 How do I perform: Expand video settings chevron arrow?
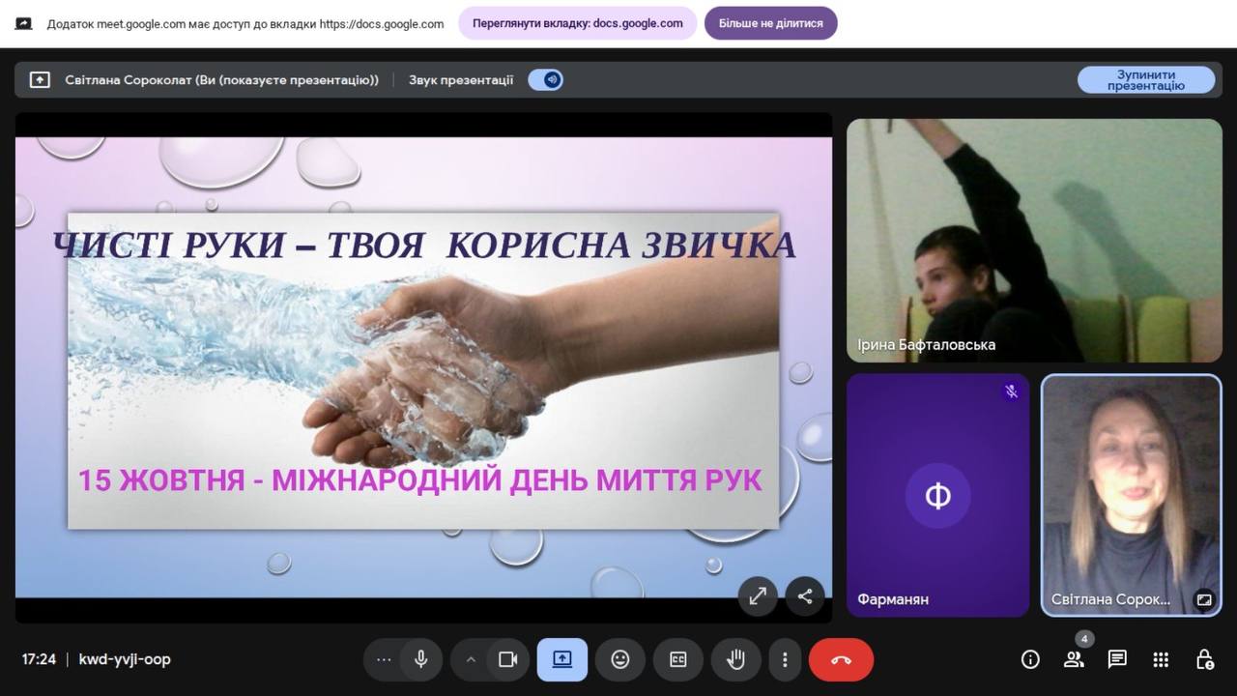pos(471,659)
